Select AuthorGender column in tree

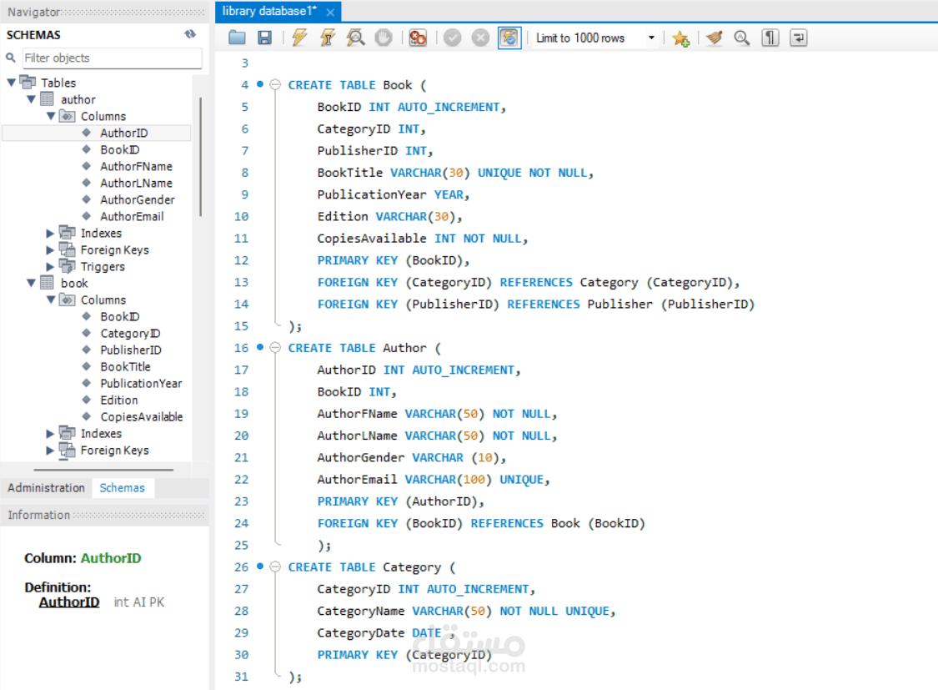coord(138,200)
